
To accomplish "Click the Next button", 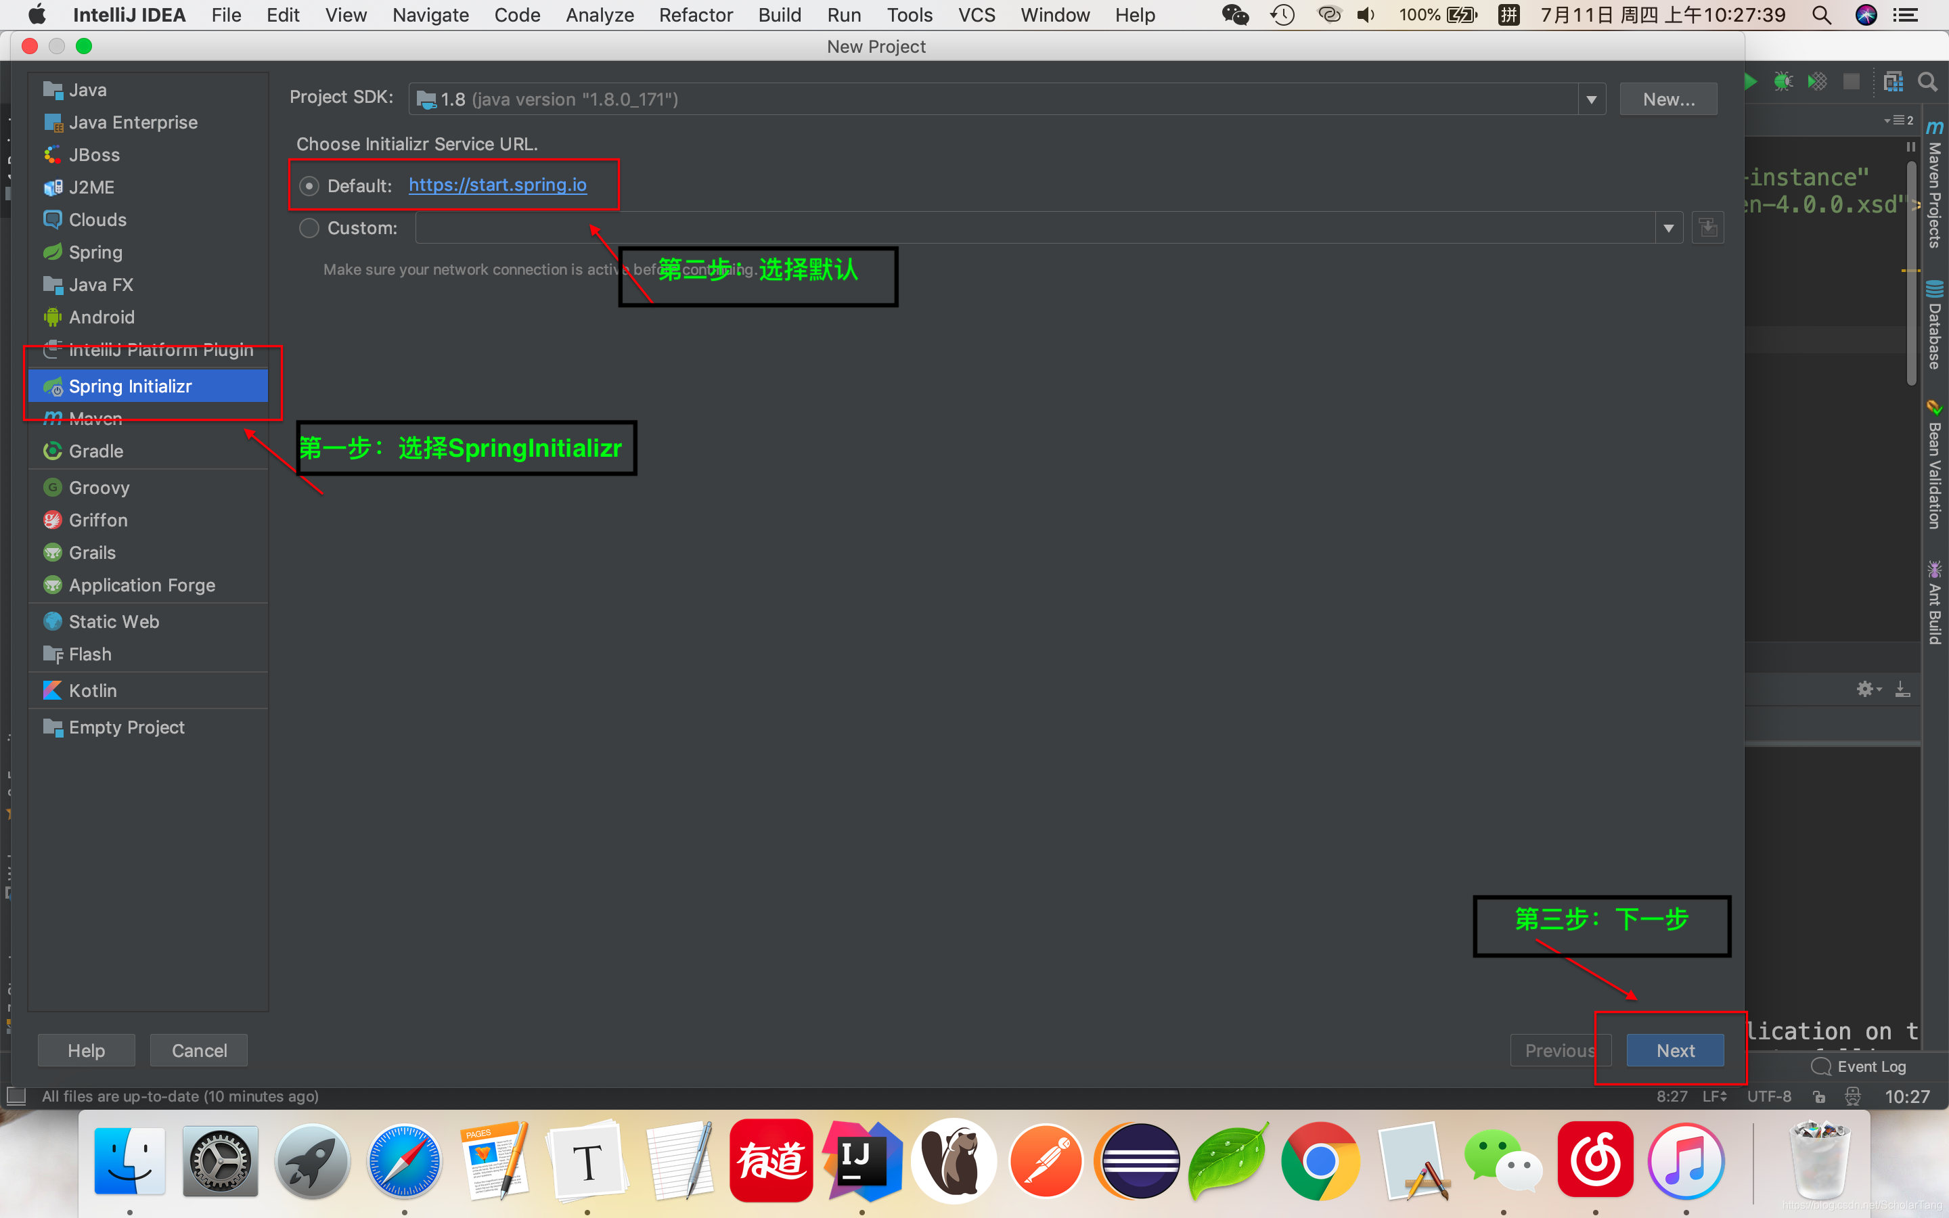I will coord(1675,1050).
